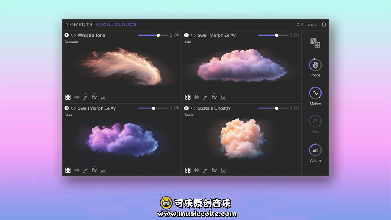Click the dice randomize icon
Viewport: 391px width, 220px height.
(315, 43)
